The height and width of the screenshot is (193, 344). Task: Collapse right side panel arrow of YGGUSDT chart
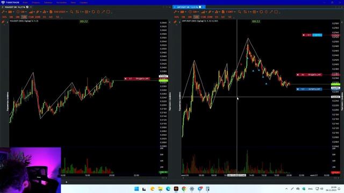pos(170,23)
